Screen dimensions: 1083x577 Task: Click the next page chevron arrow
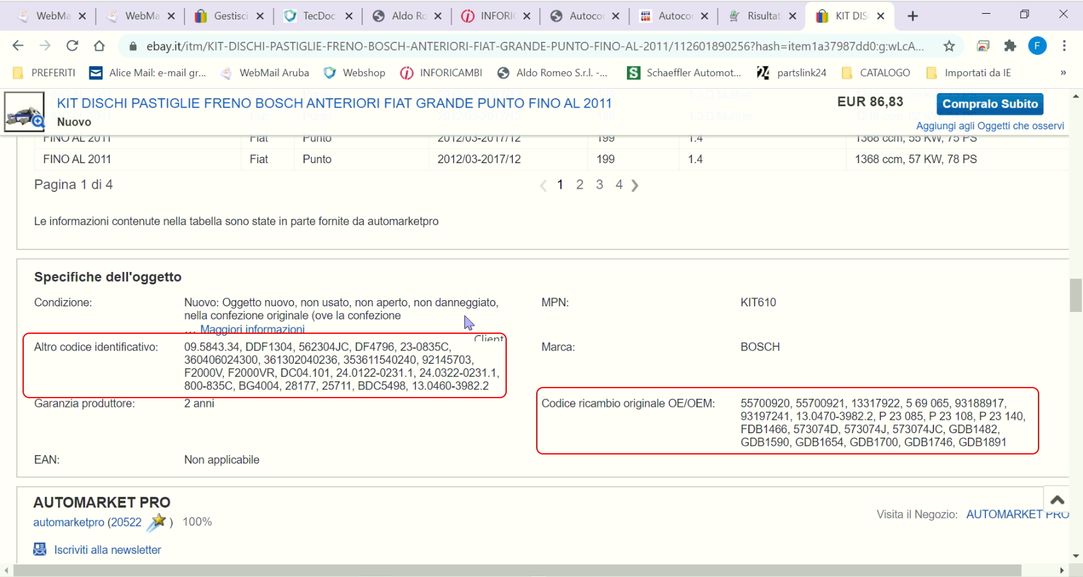[635, 186]
